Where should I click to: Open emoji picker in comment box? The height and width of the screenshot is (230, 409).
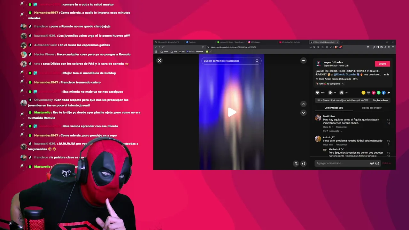point(377,163)
